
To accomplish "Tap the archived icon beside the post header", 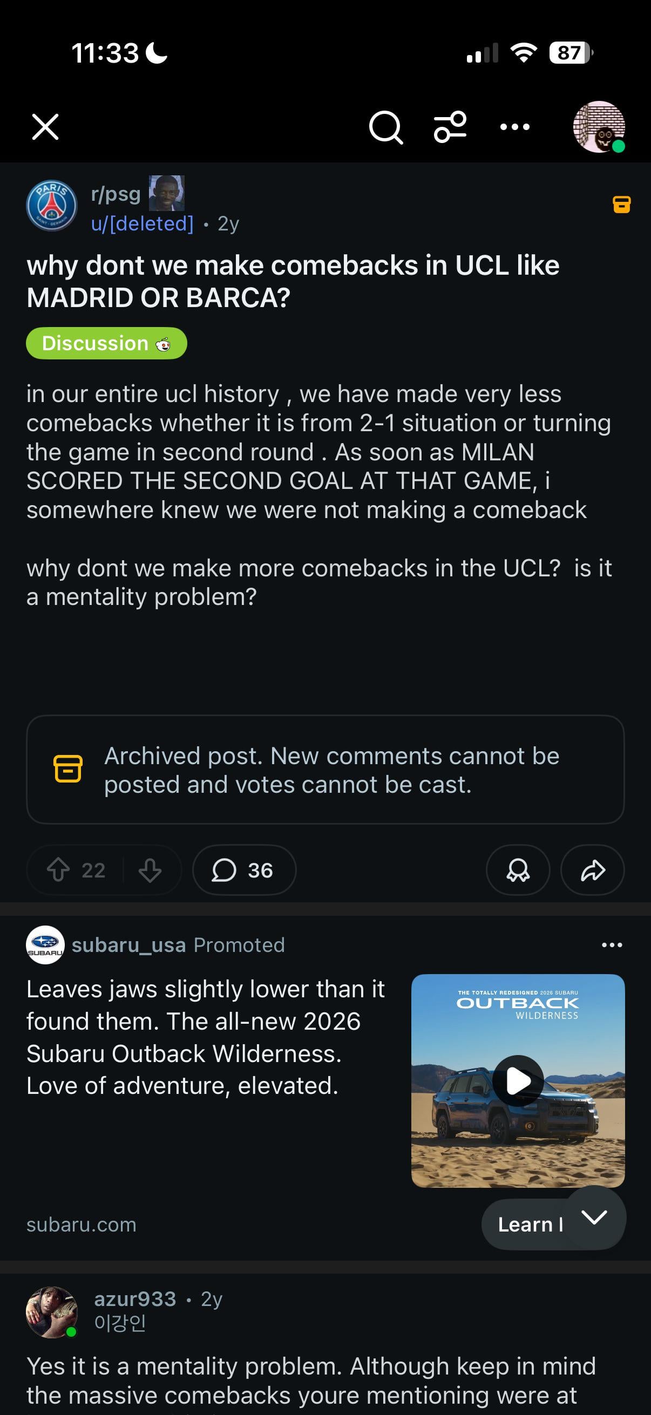I will tap(621, 205).
